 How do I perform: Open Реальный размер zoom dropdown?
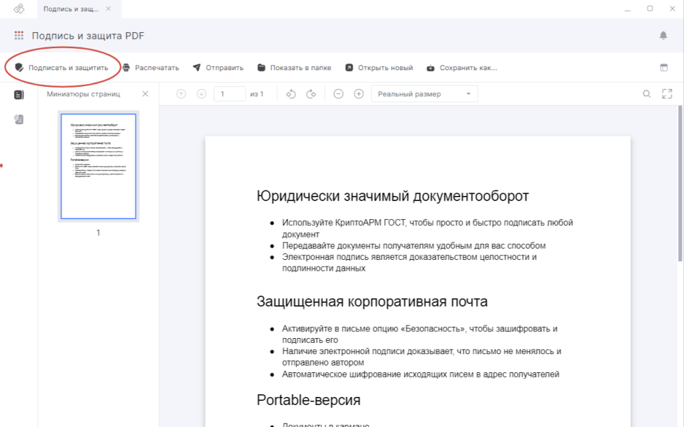pyautogui.click(x=424, y=94)
